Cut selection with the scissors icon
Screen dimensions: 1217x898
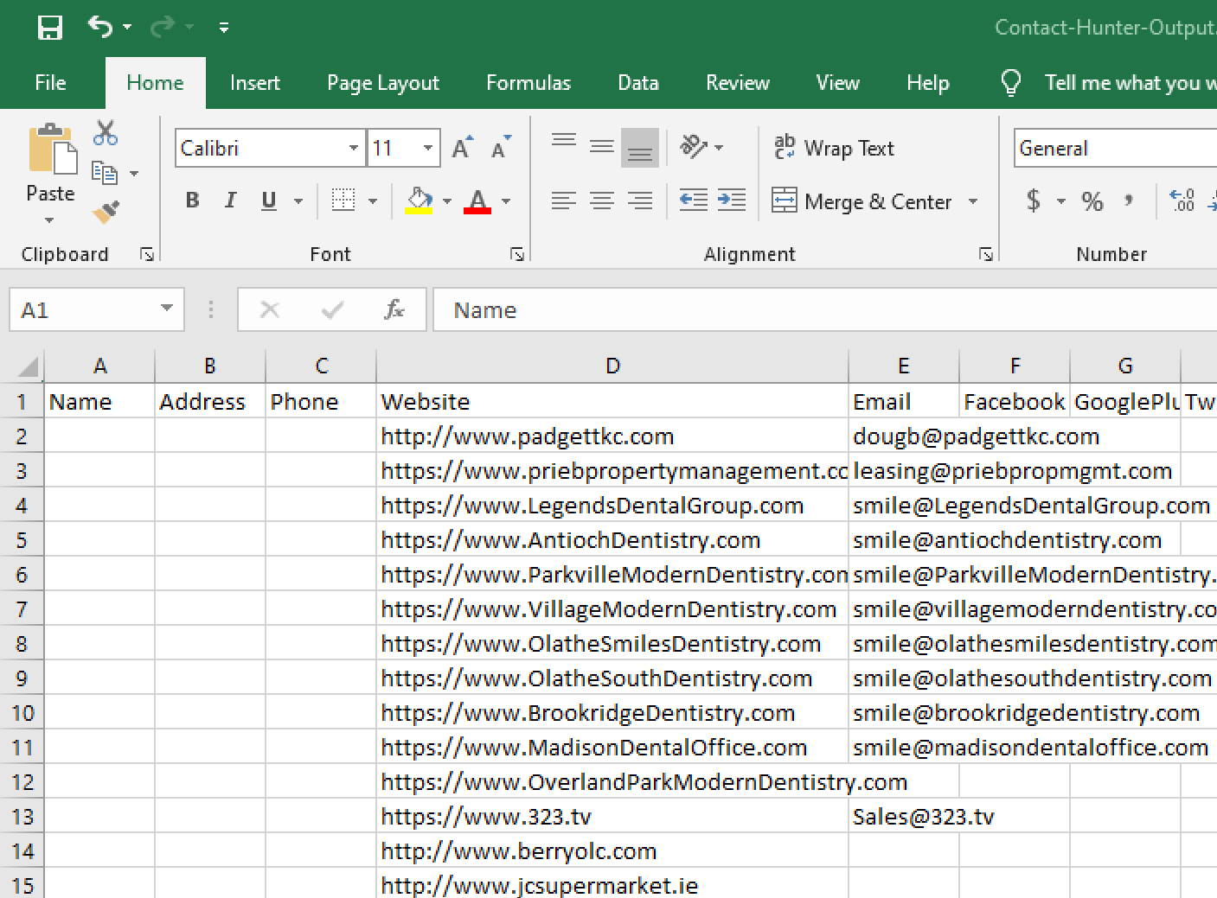pos(106,133)
